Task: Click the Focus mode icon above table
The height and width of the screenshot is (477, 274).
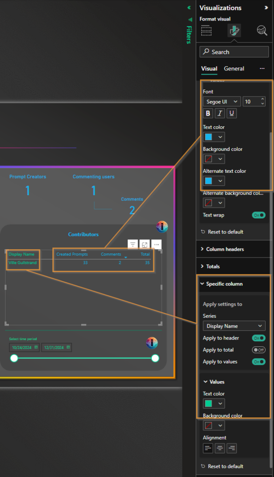Action: pyautogui.click(x=144, y=245)
